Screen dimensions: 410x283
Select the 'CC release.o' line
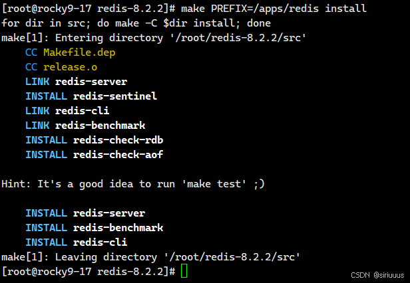pos(61,67)
